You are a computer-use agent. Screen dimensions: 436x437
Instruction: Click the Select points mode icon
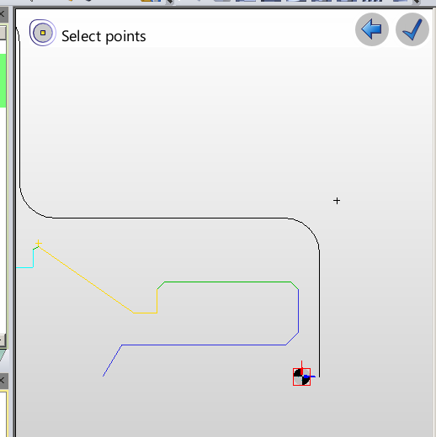[x=43, y=33]
